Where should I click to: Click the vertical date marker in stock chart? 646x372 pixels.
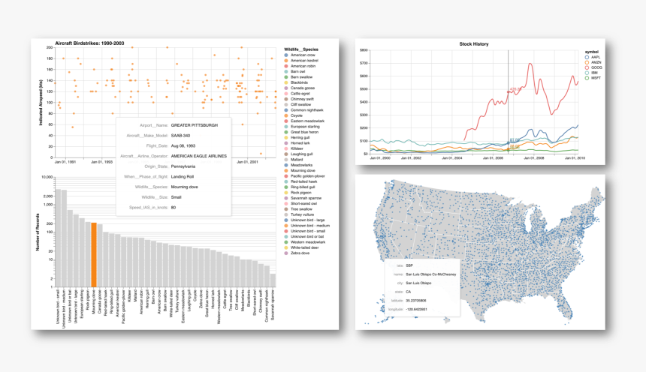click(x=508, y=112)
